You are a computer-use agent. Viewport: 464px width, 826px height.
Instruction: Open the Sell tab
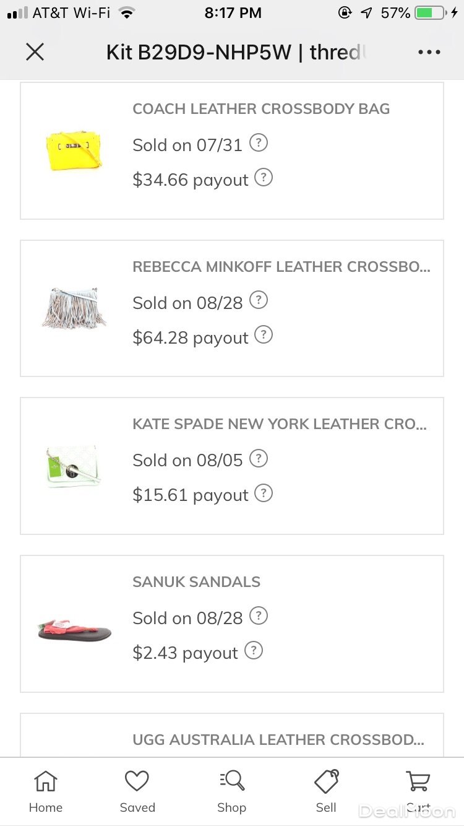pos(326,791)
